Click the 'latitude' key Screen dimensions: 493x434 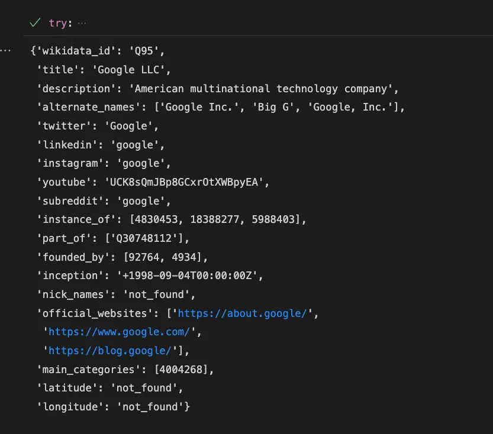click(67, 388)
